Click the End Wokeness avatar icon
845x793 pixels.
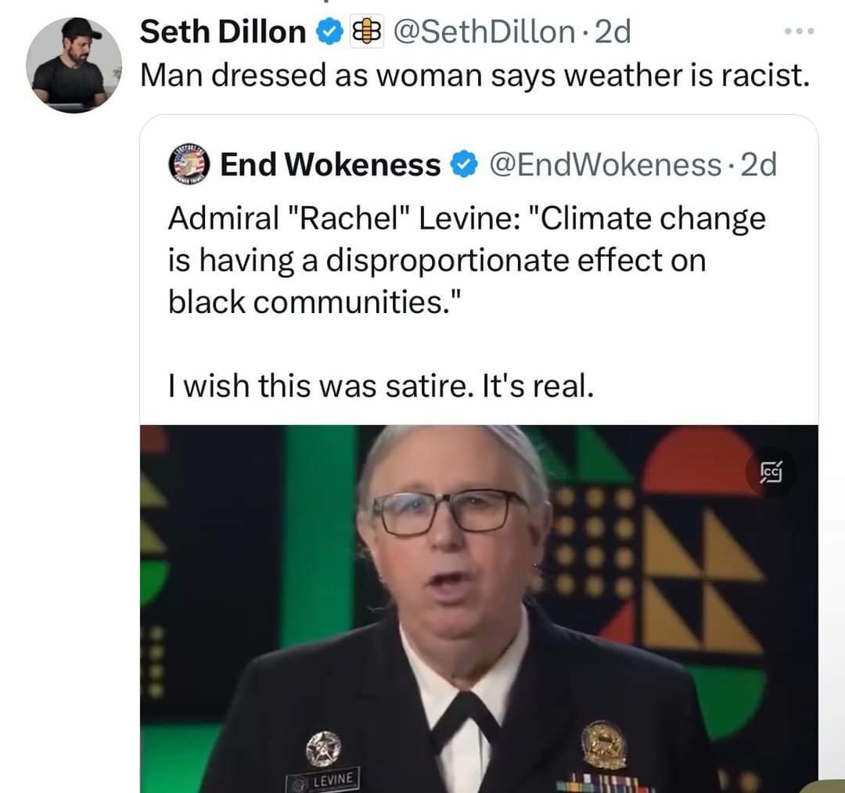coord(188,164)
